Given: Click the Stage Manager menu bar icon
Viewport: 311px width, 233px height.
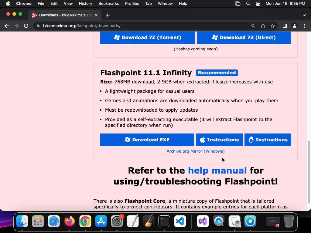Looking at the screenshot, I should pyautogui.click(x=238, y=4).
